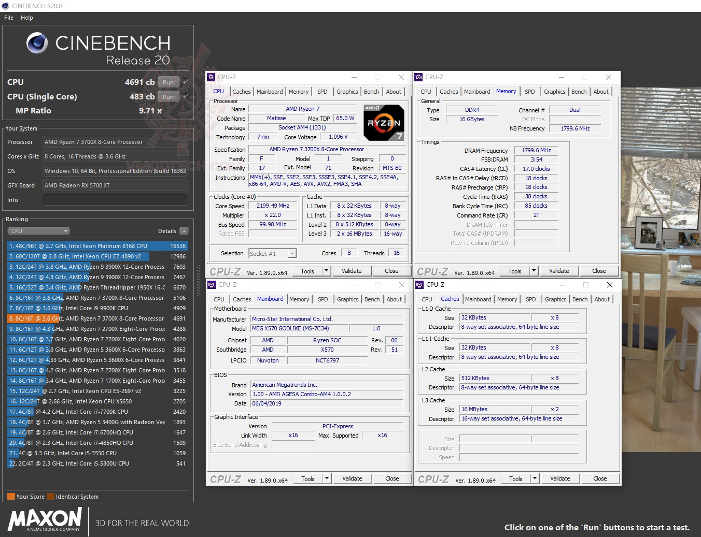Click the DRAM Frequency 1799.6 MHz value

tap(536, 150)
